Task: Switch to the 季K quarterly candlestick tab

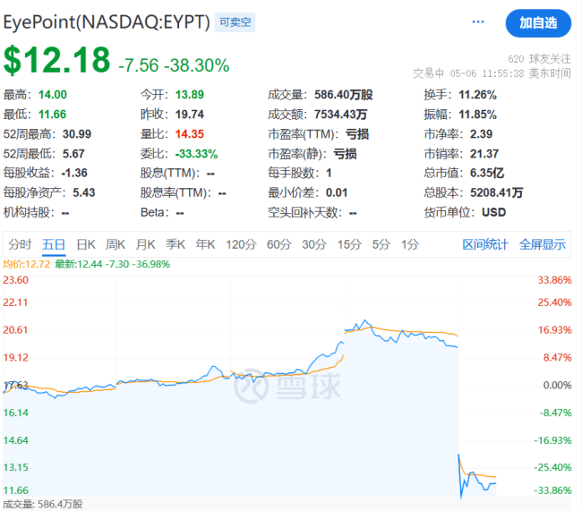Action: point(175,244)
